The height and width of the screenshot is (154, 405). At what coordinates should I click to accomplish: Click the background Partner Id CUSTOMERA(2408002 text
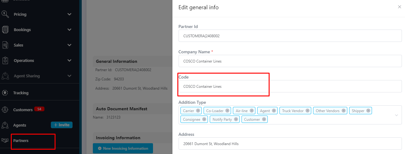(123, 70)
